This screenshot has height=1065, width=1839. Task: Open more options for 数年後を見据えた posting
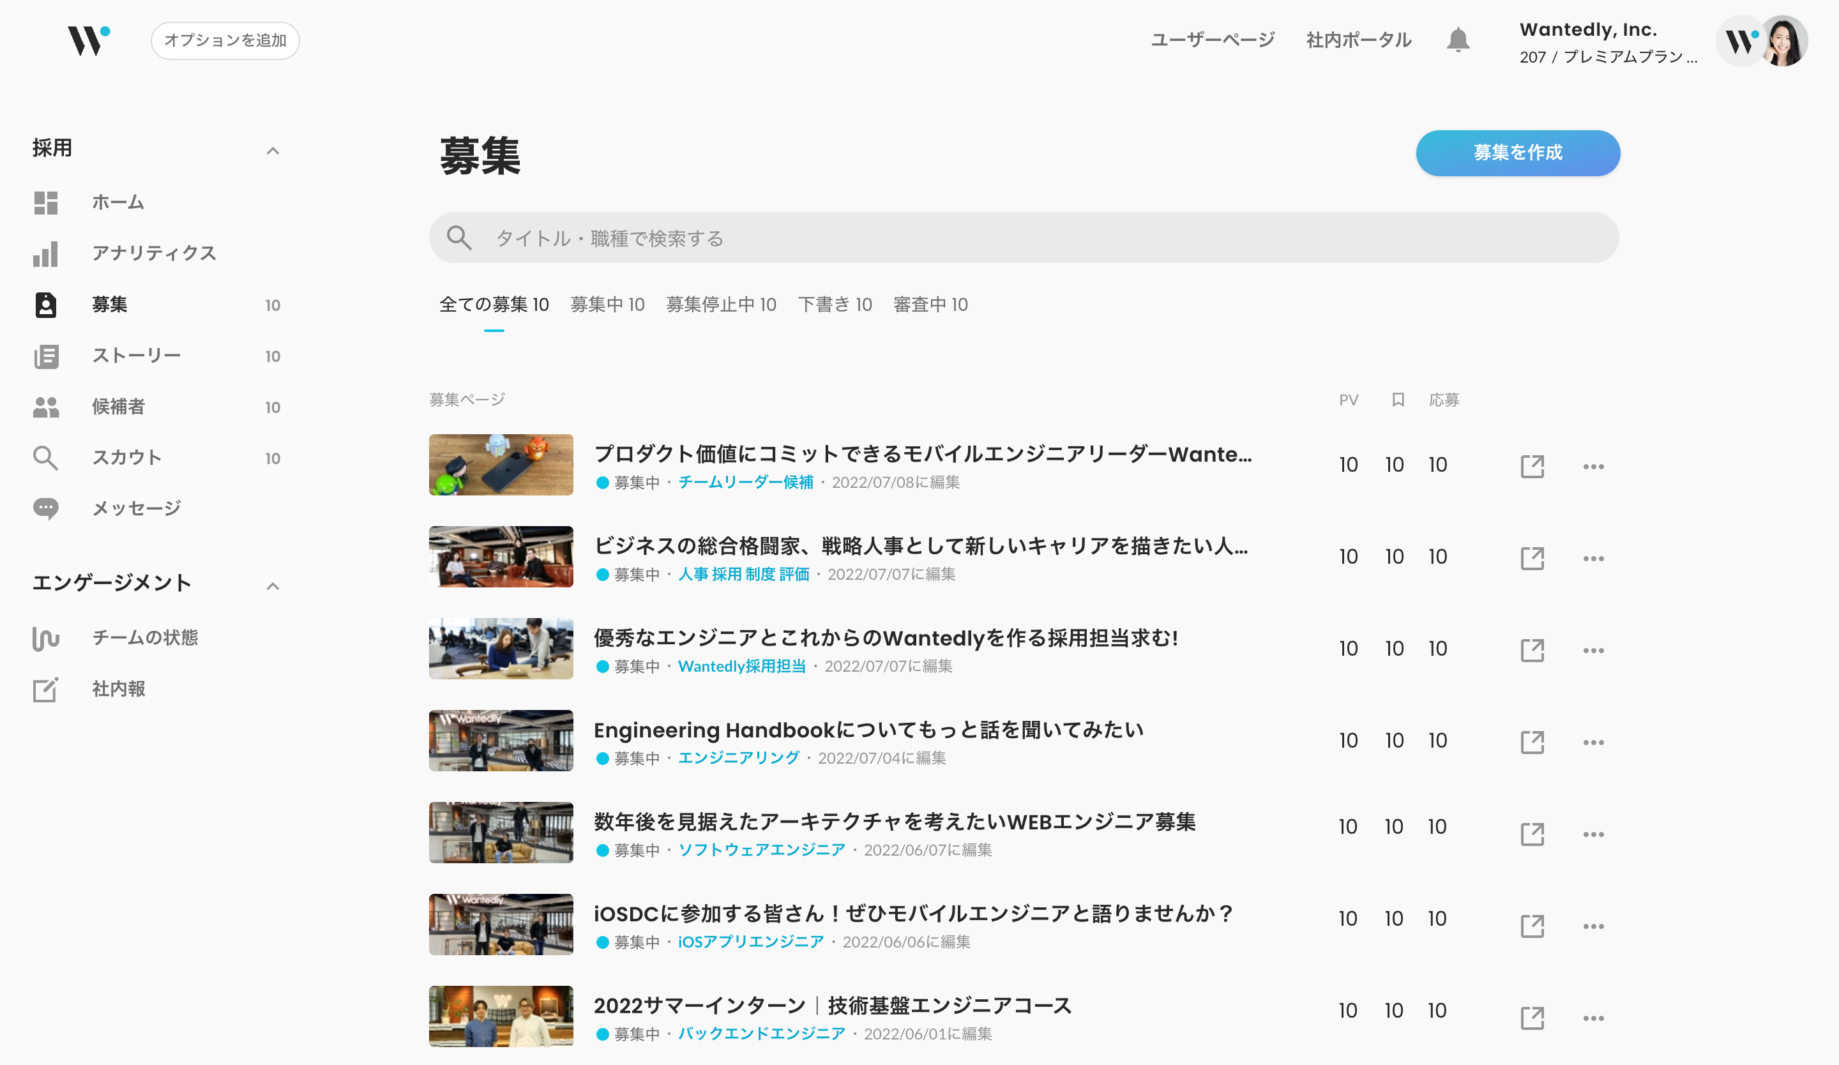tap(1594, 834)
